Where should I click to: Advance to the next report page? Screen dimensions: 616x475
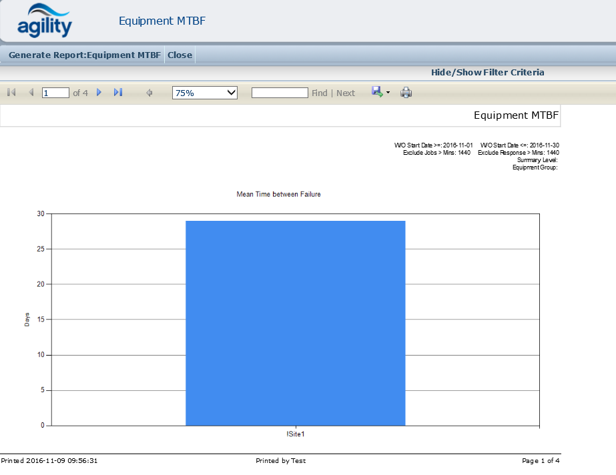point(99,93)
